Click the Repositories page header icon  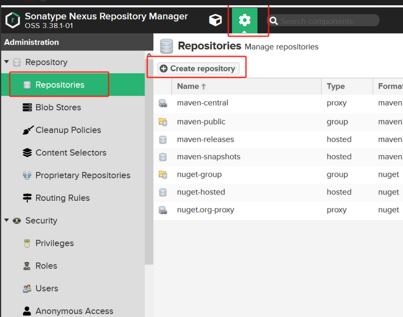click(x=166, y=46)
